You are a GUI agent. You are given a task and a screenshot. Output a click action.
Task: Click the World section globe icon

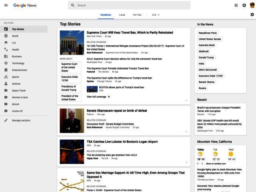point(6,36)
